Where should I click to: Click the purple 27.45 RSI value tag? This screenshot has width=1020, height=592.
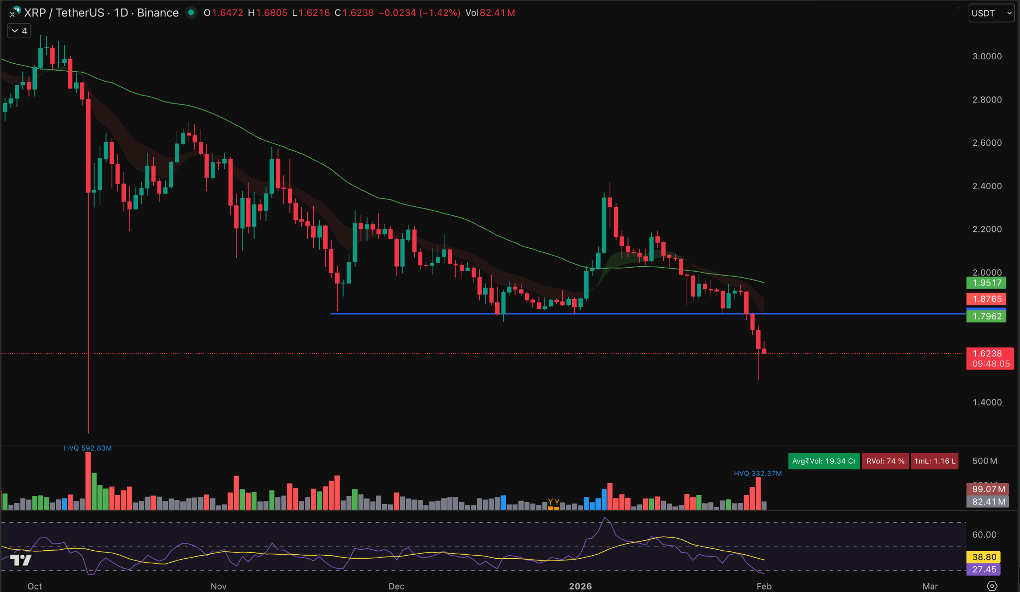click(x=984, y=570)
